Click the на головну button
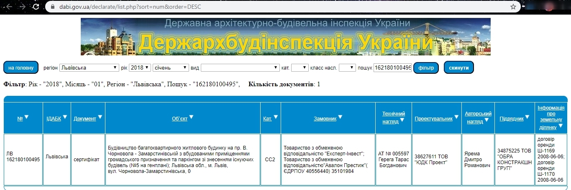The image size is (571, 190). (x=21, y=67)
